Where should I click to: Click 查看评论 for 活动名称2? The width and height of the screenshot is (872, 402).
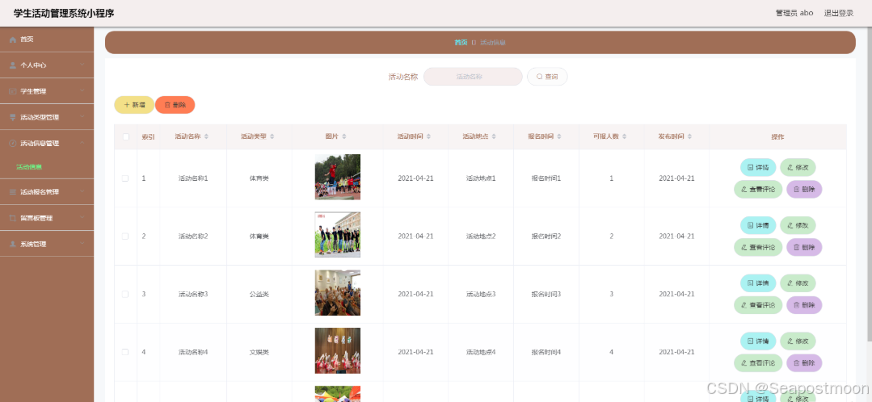coord(758,247)
